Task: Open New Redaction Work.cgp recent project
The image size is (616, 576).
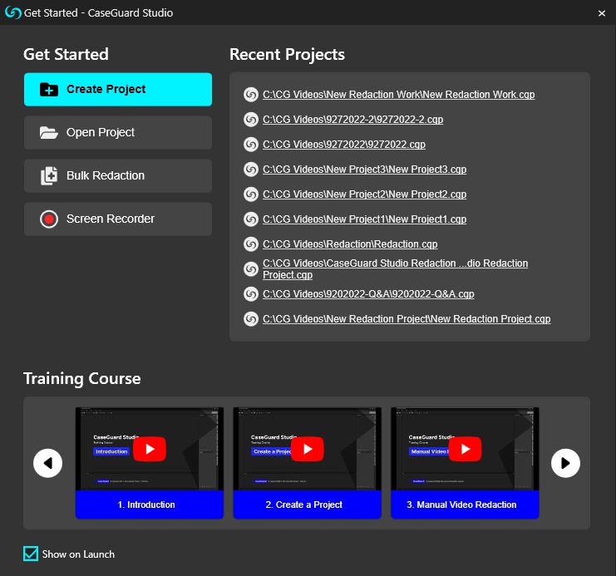Action: (x=398, y=95)
